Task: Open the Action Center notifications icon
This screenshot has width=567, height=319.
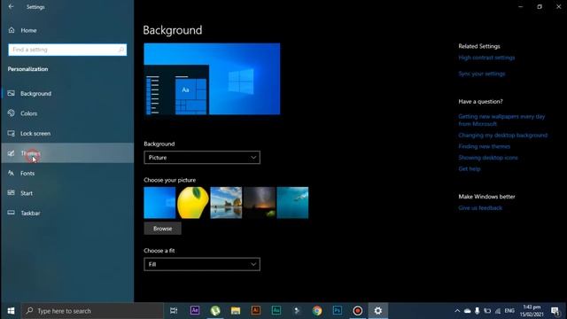Action: click(x=555, y=311)
